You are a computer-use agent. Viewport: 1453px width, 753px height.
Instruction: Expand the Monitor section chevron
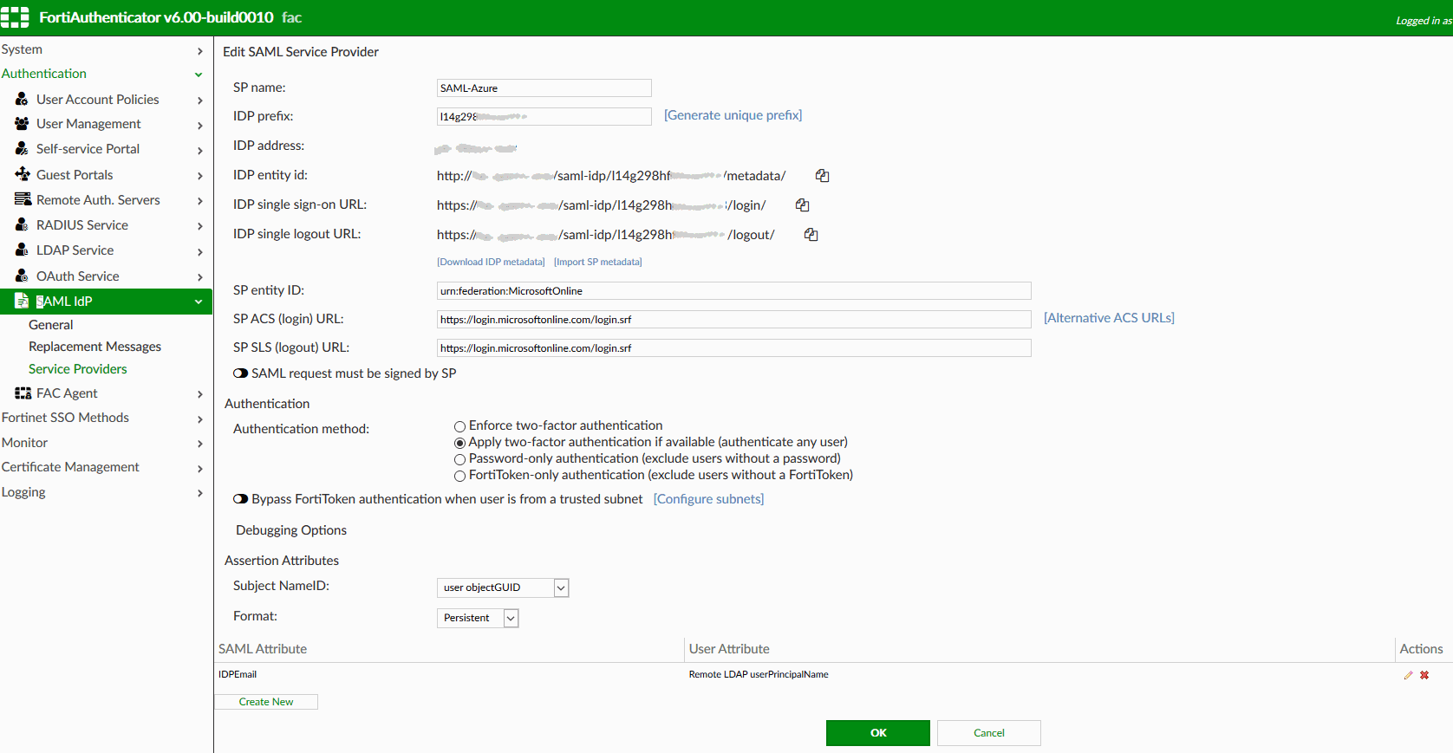click(x=199, y=444)
